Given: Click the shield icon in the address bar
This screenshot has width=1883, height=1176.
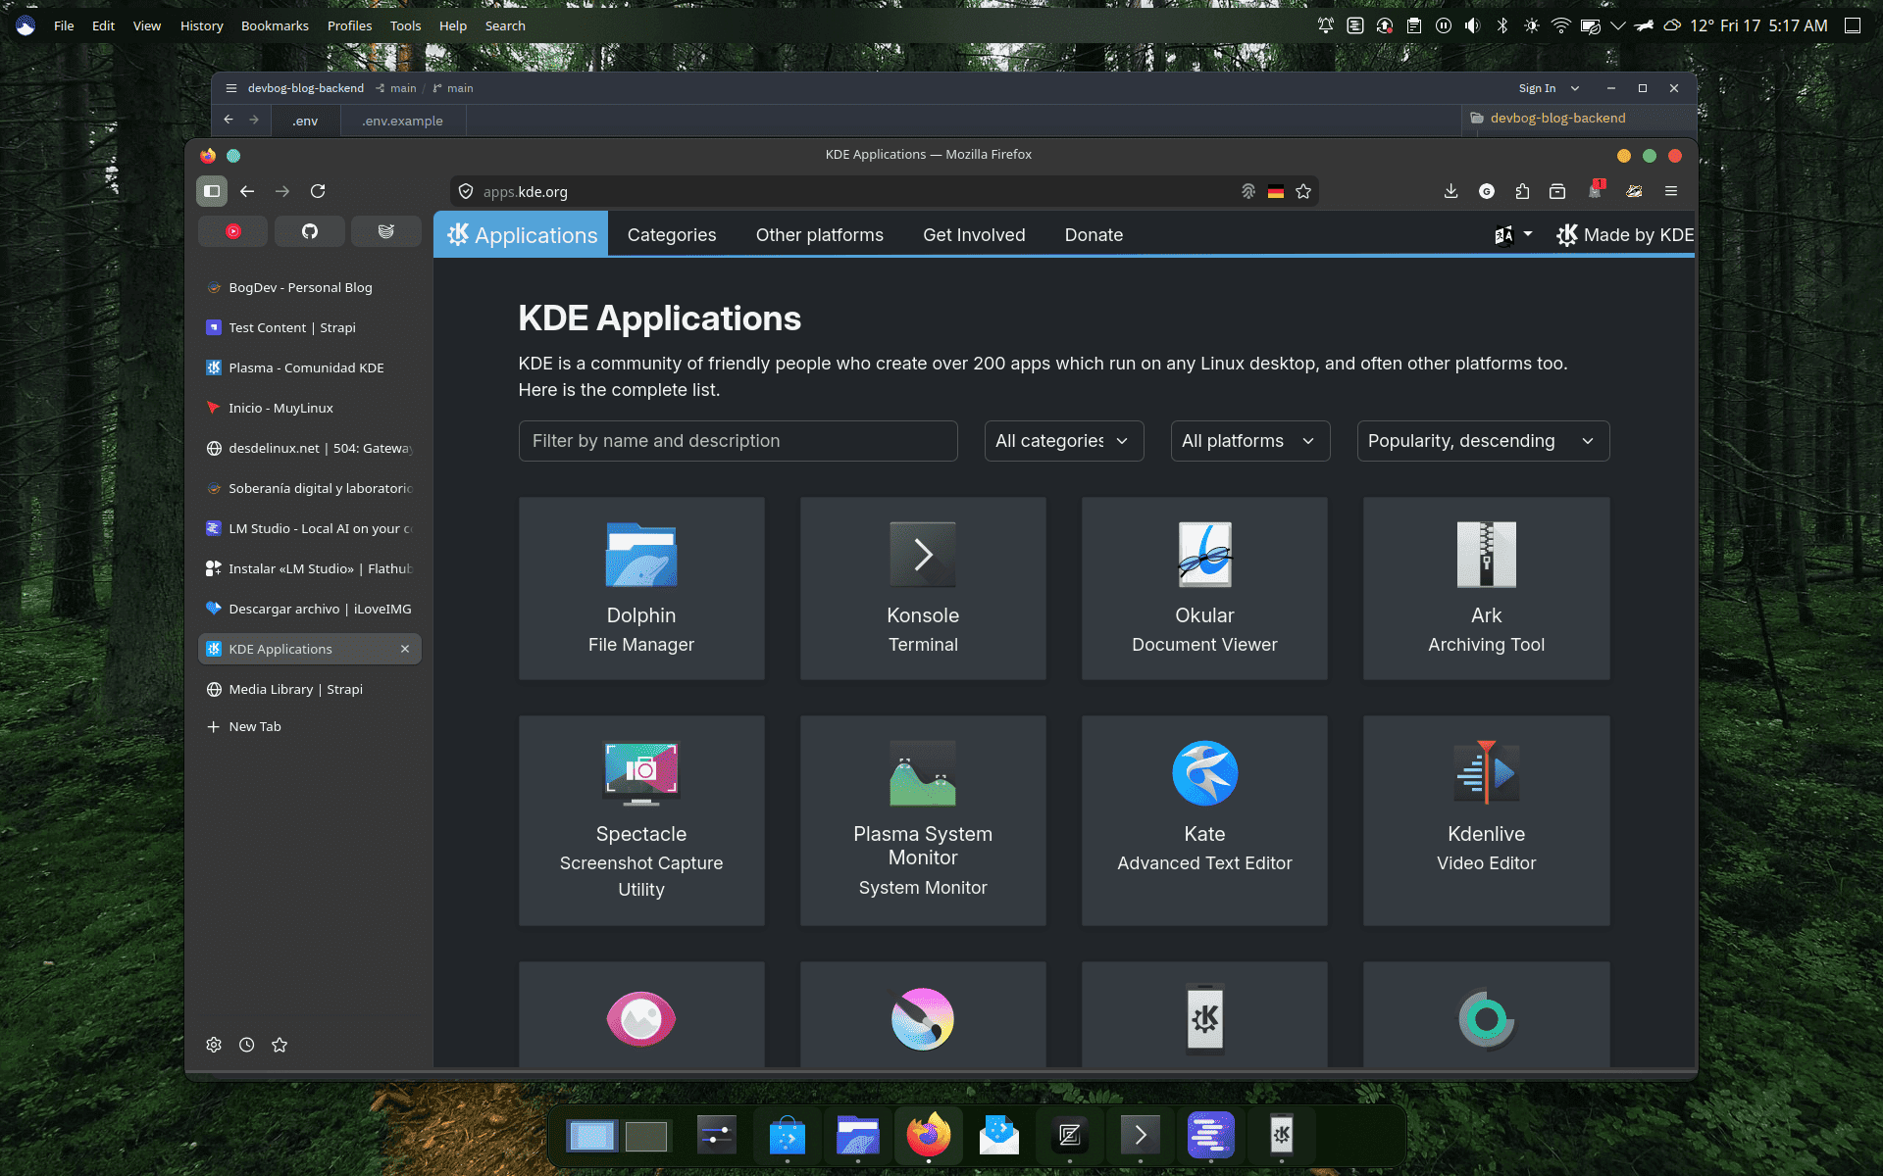Looking at the screenshot, I should tap(466, 191).
